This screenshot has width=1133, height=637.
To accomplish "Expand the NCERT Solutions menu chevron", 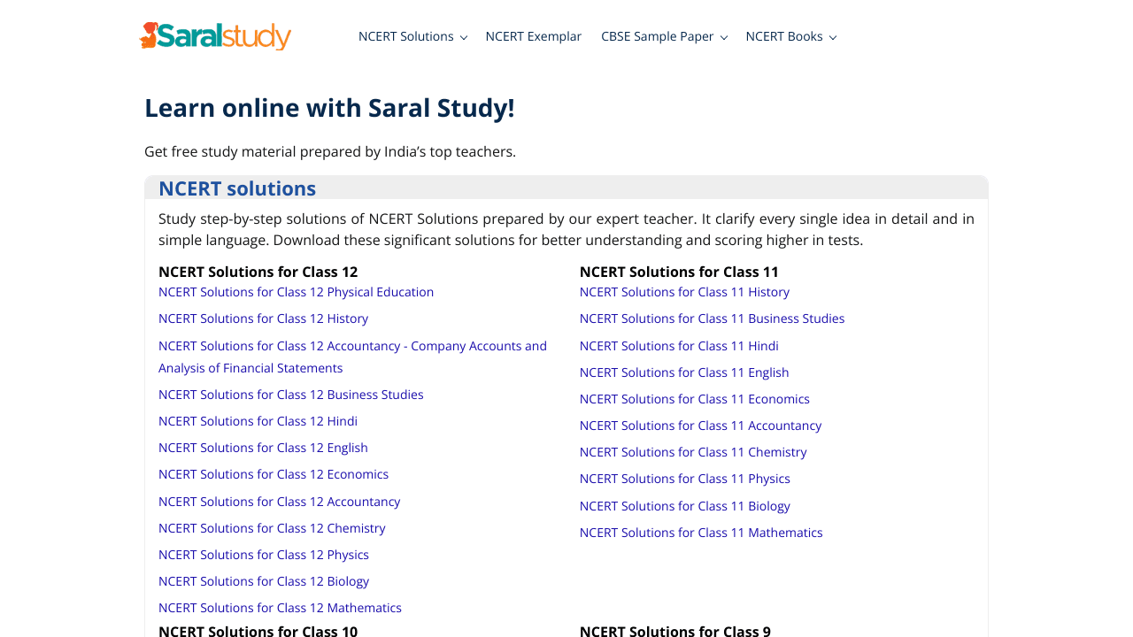I will click(x=463, y=37).
